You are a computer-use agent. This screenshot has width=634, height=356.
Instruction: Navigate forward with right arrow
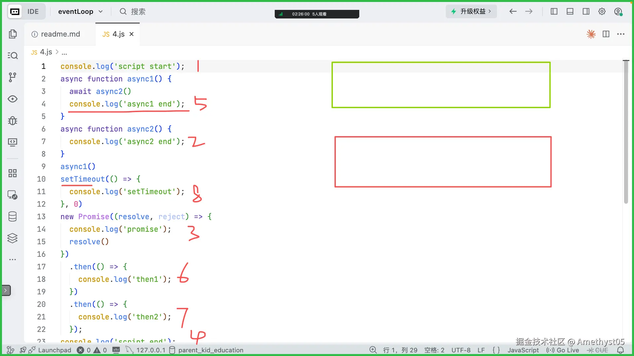click(x=529, y=12)
